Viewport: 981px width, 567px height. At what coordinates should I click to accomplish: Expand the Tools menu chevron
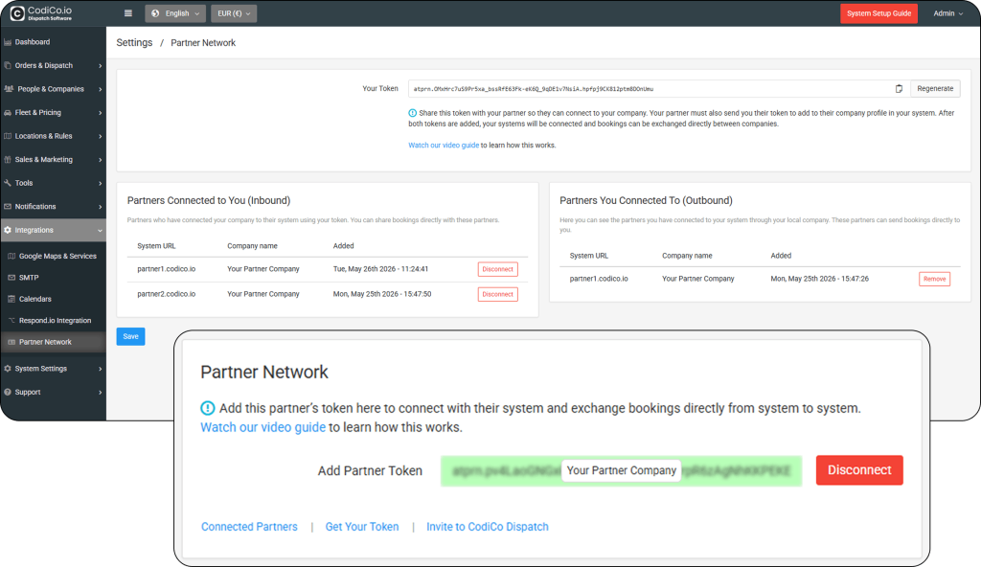pos(100,183)
